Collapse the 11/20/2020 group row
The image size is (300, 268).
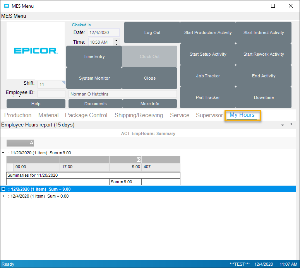3,152
